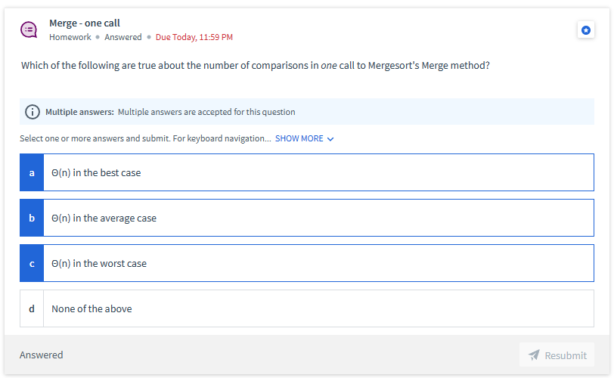Toggle answer c: Θ(n) in the worst case
Screen dimensions: 614x378
(x=307, y=263)
